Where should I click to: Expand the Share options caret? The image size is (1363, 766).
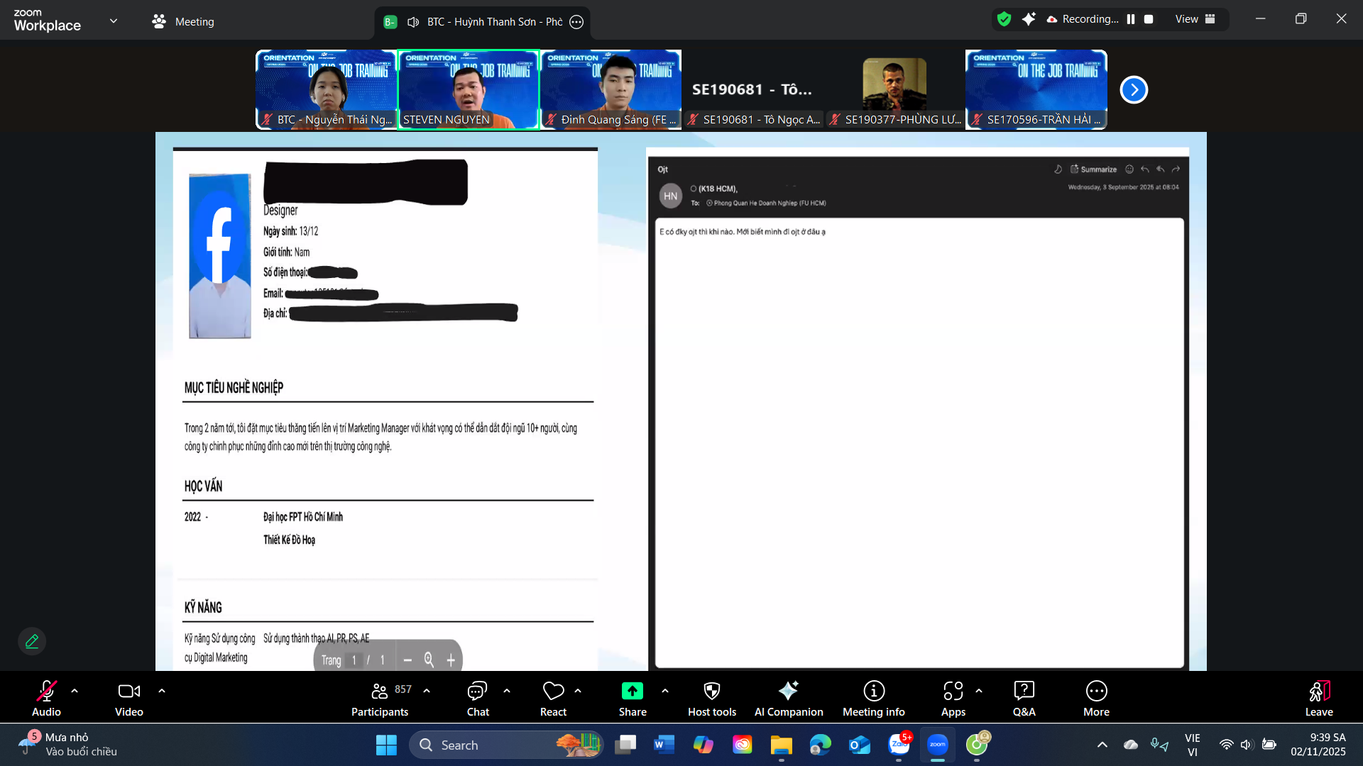pos(665,690)
